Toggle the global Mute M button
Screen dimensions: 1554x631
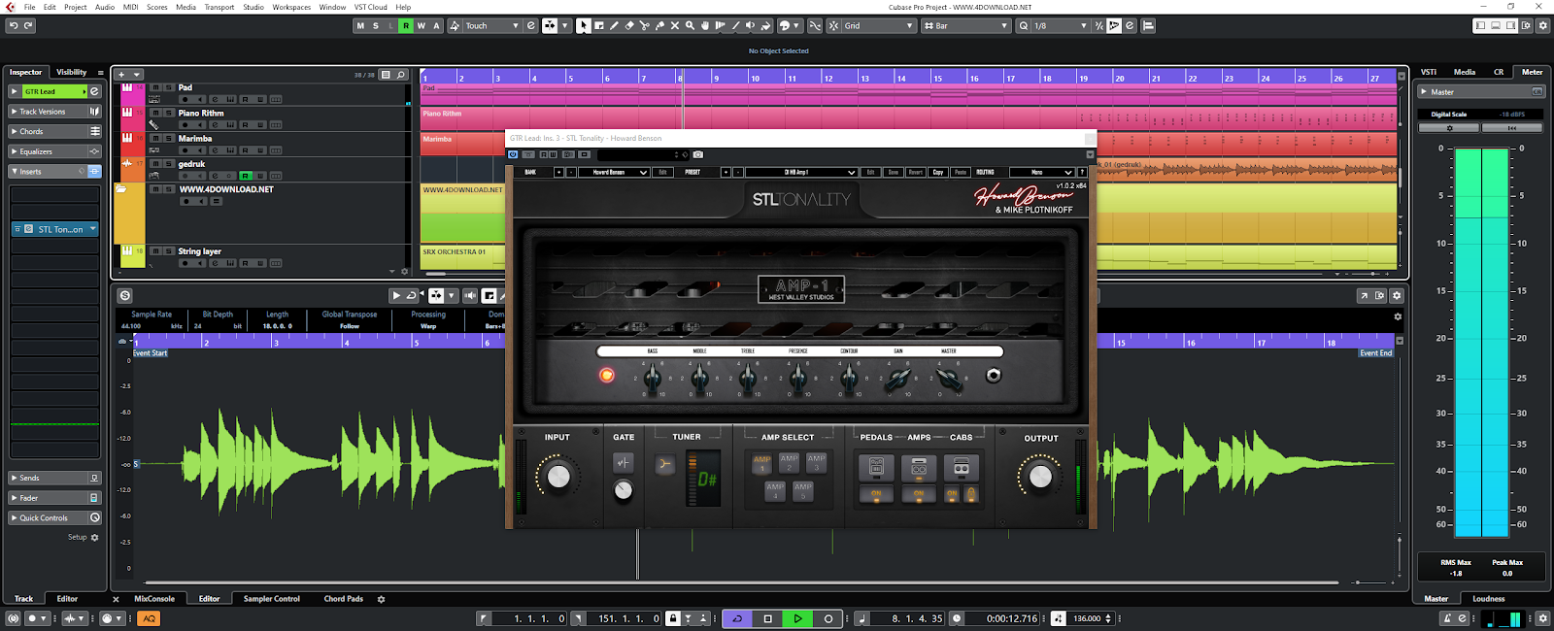click(x=360, y=25)
